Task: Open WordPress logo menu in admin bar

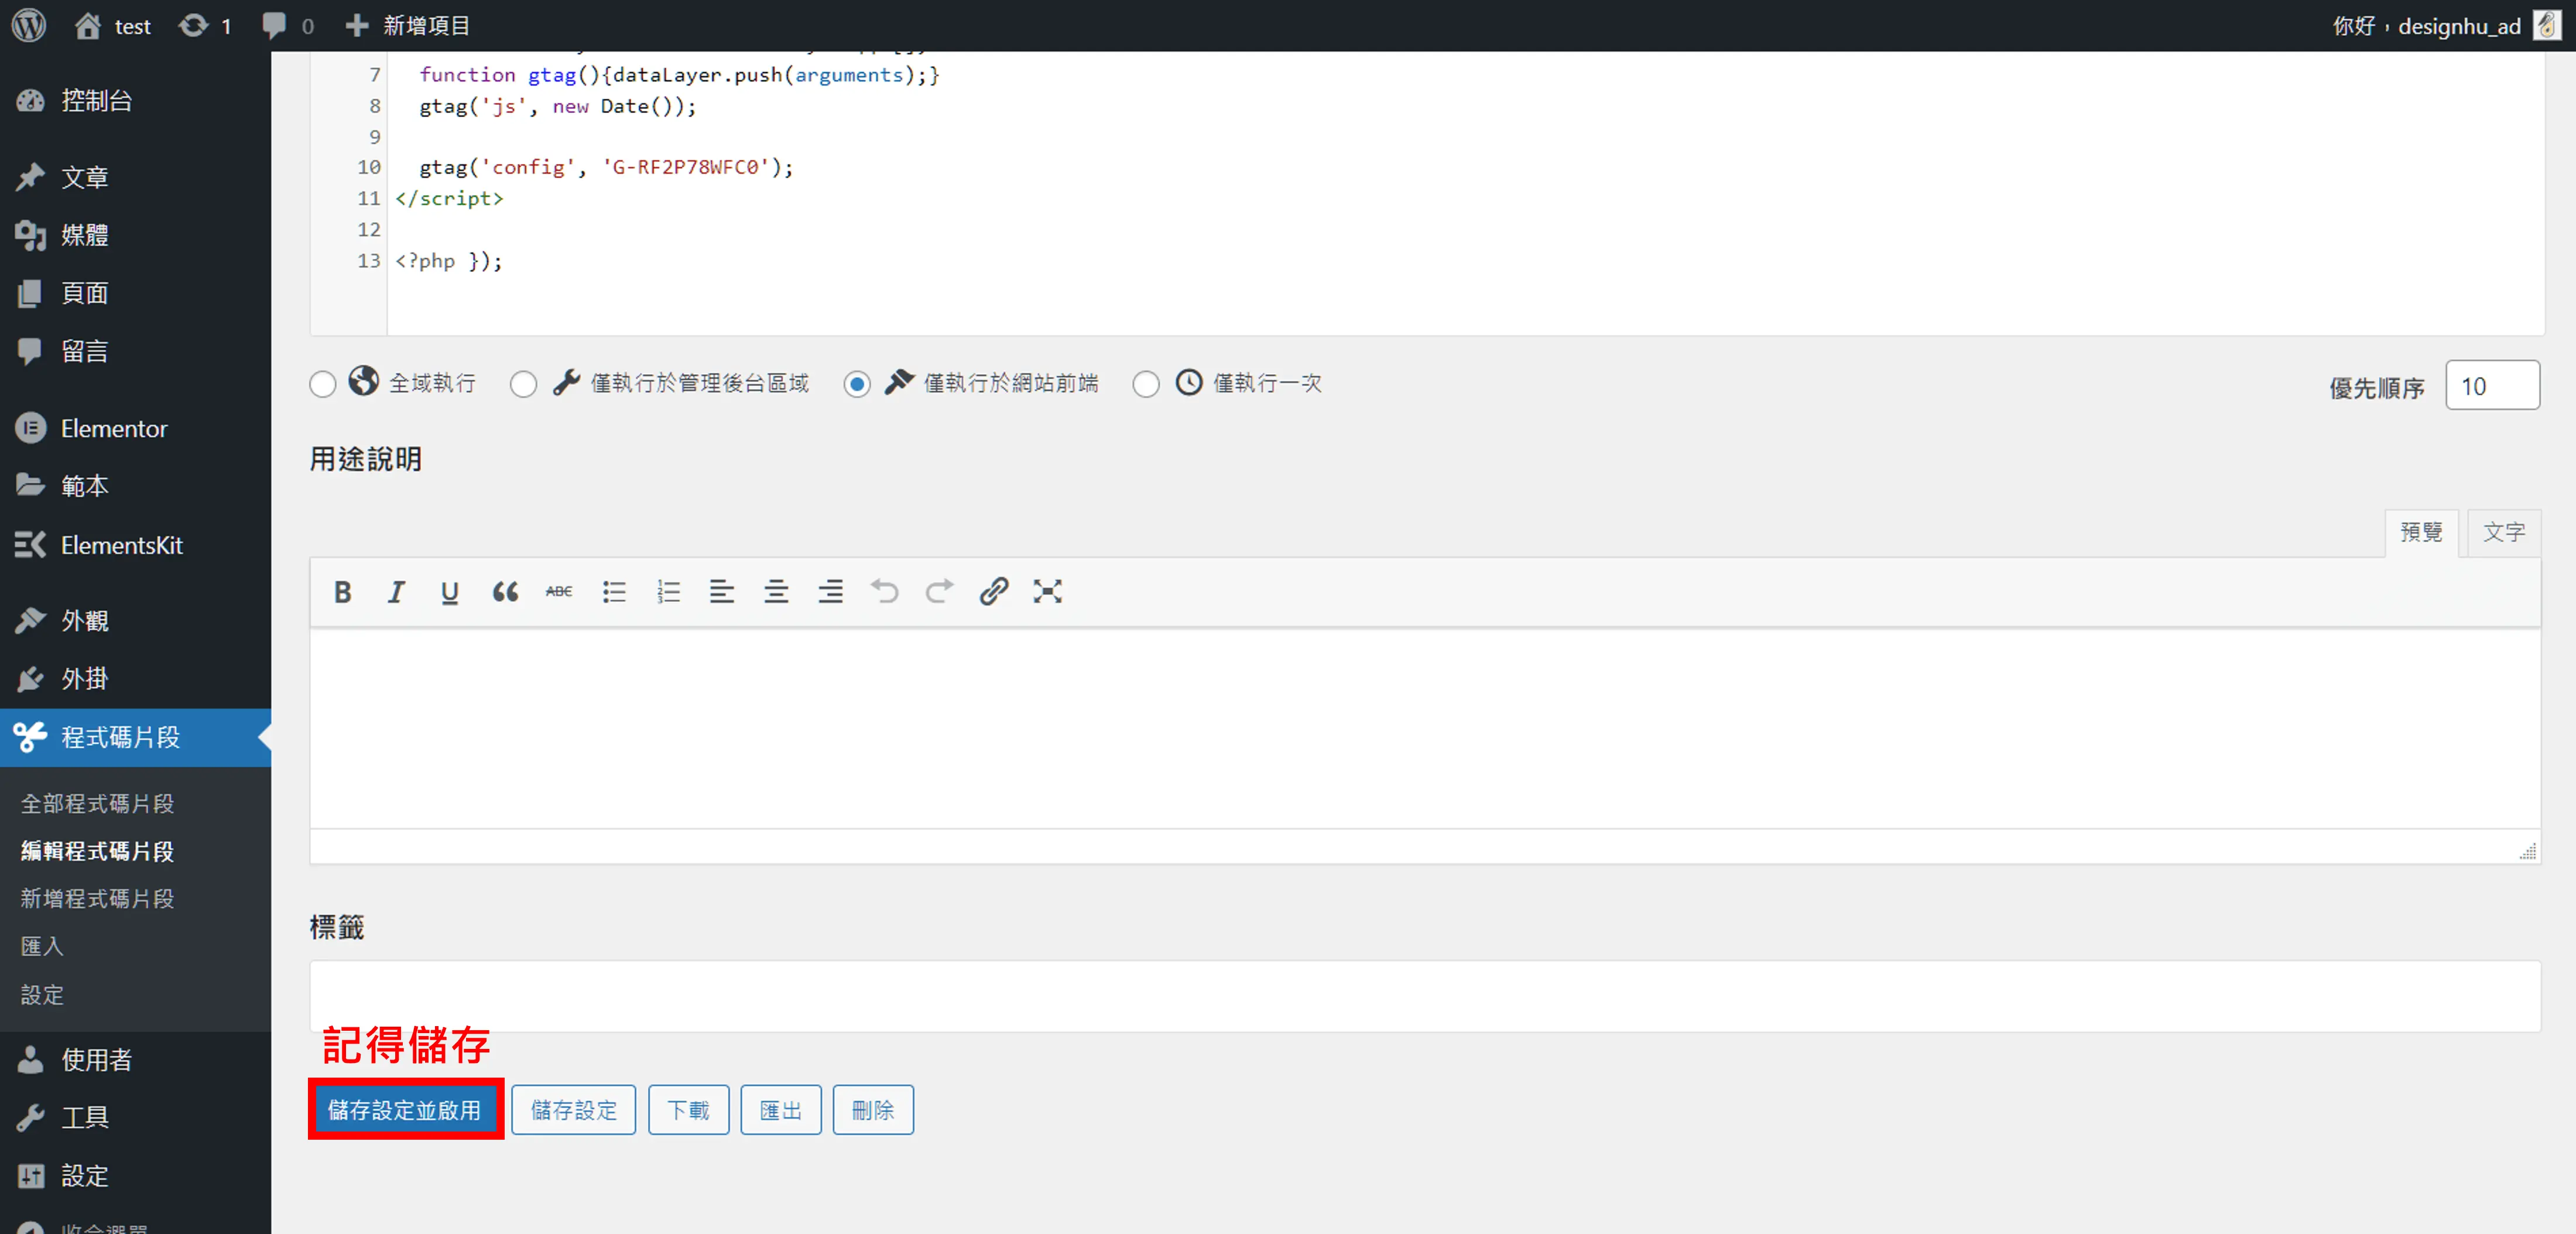Action: tap(29, 25)
